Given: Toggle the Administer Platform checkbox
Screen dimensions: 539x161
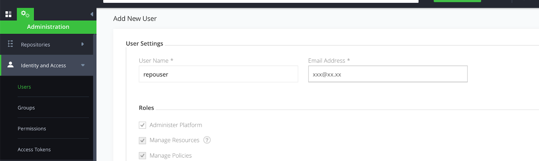Looking at the screenshot, I should [x=142, y=125].
